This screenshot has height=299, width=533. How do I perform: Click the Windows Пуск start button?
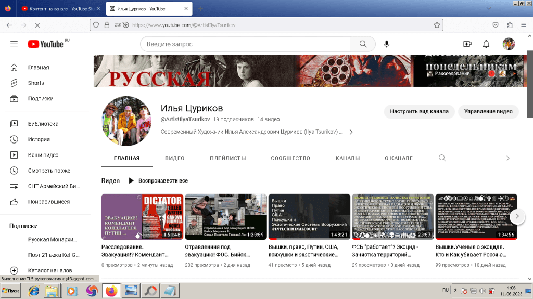click(x=10, y=291)
